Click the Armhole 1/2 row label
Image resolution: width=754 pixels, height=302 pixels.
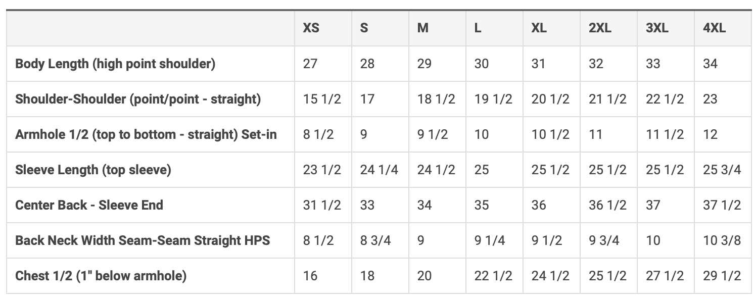(146, 134)
